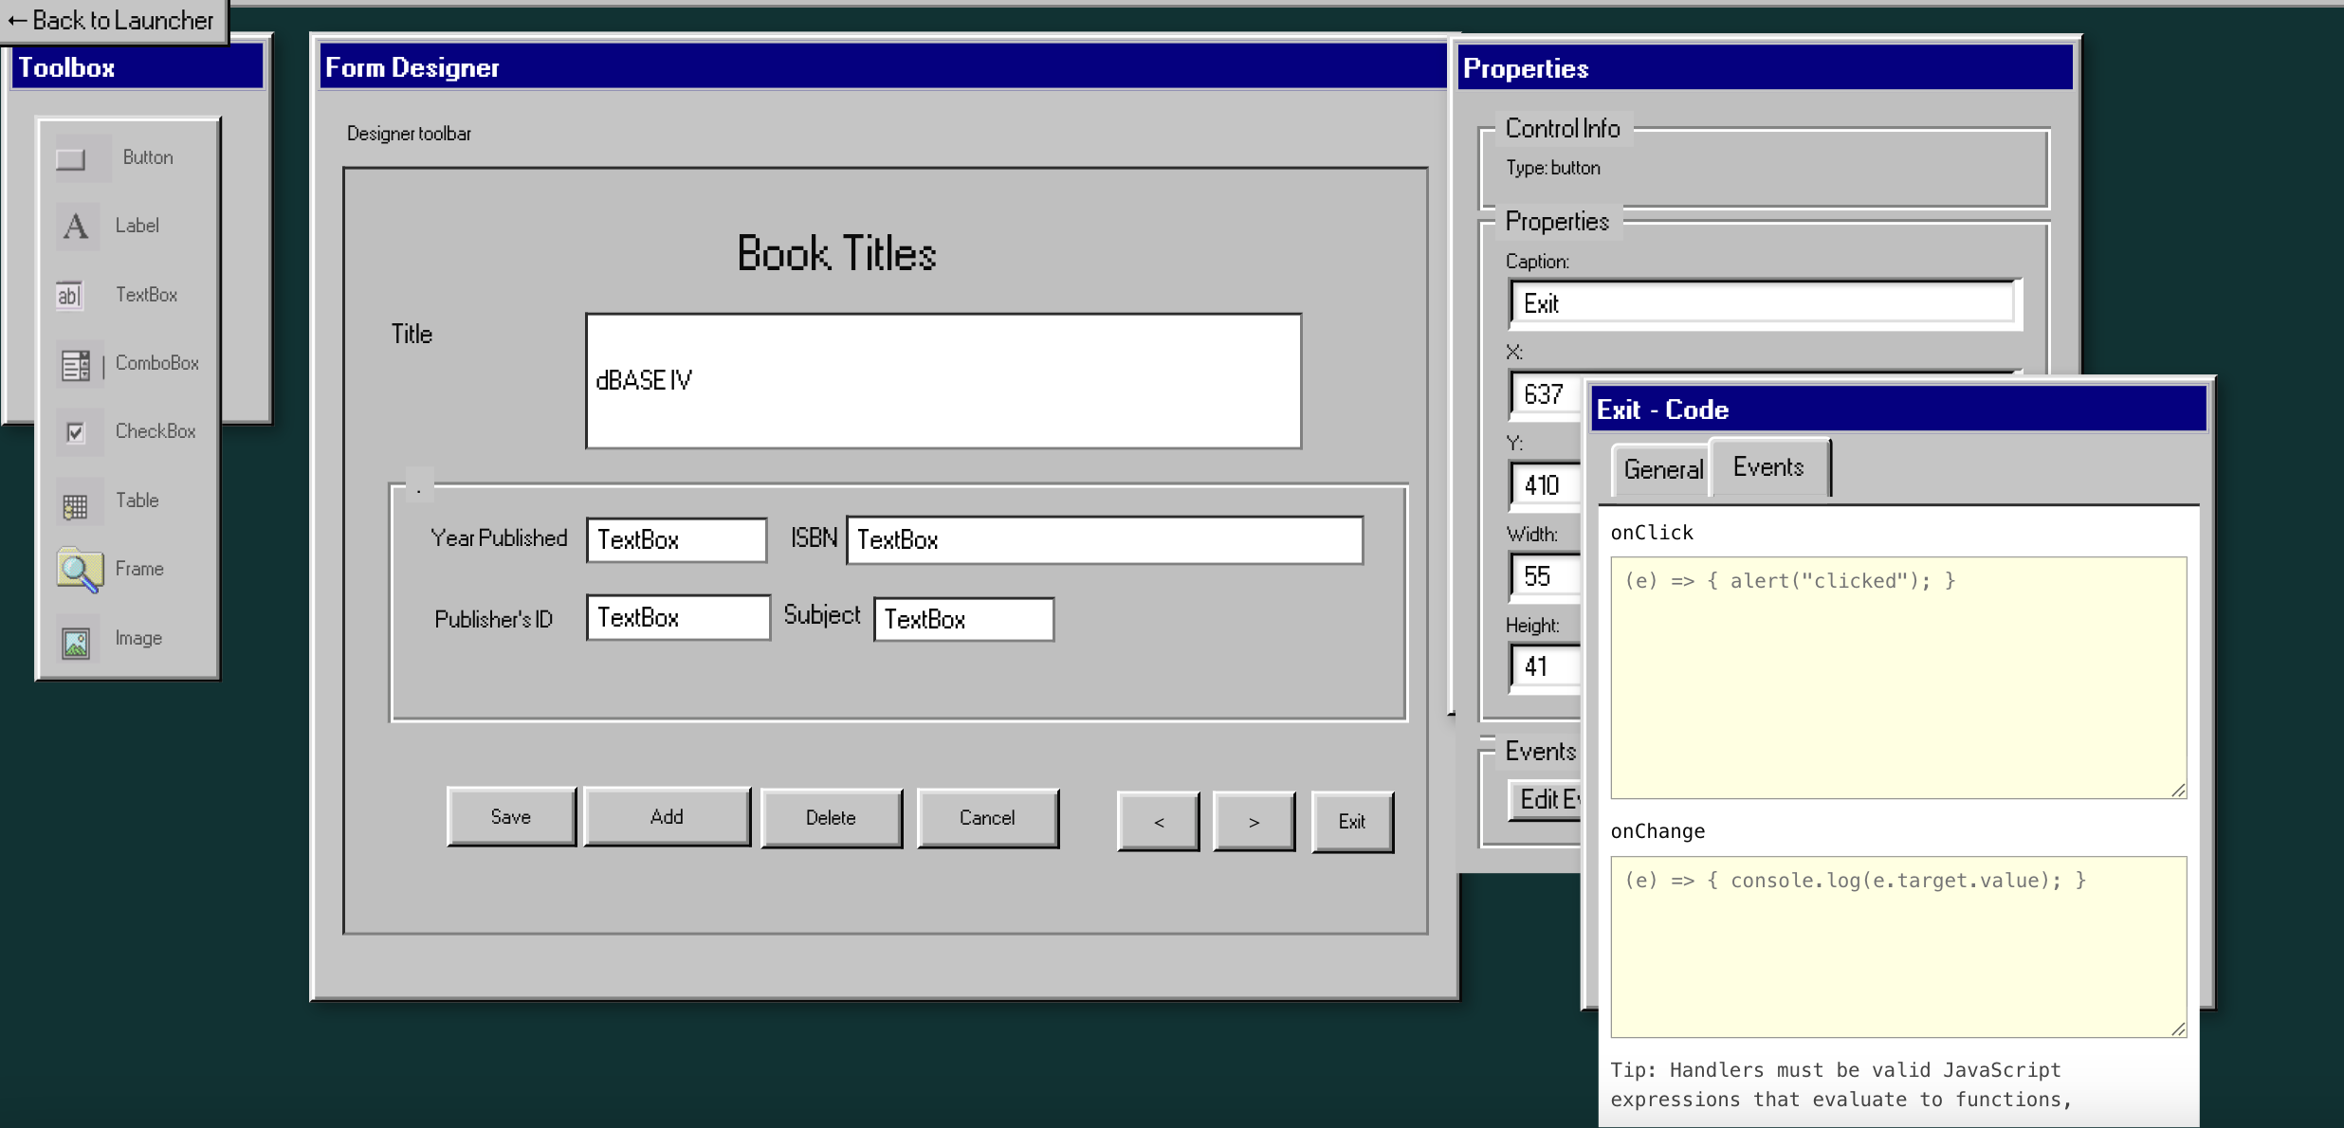Click the Properties window title bar
The image size is (2344, 1128).
pos(1764,68)
